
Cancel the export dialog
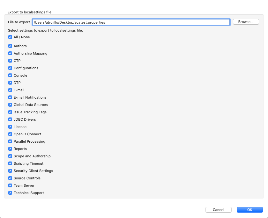tap(219, 210)
